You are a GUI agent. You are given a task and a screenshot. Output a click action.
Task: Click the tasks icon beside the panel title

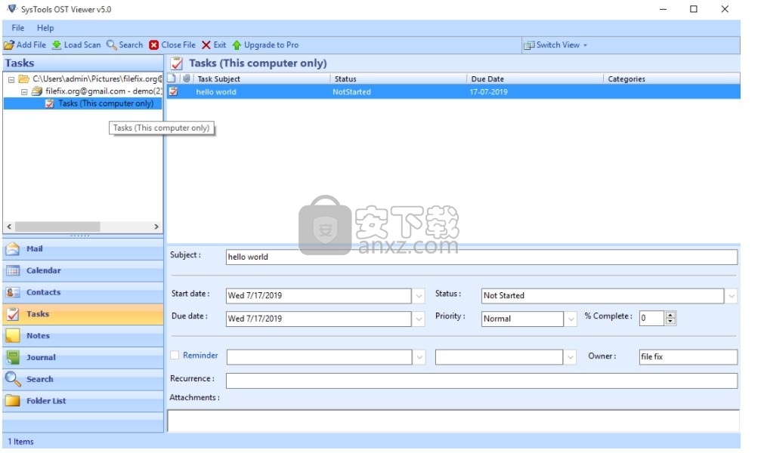point(177,63)
